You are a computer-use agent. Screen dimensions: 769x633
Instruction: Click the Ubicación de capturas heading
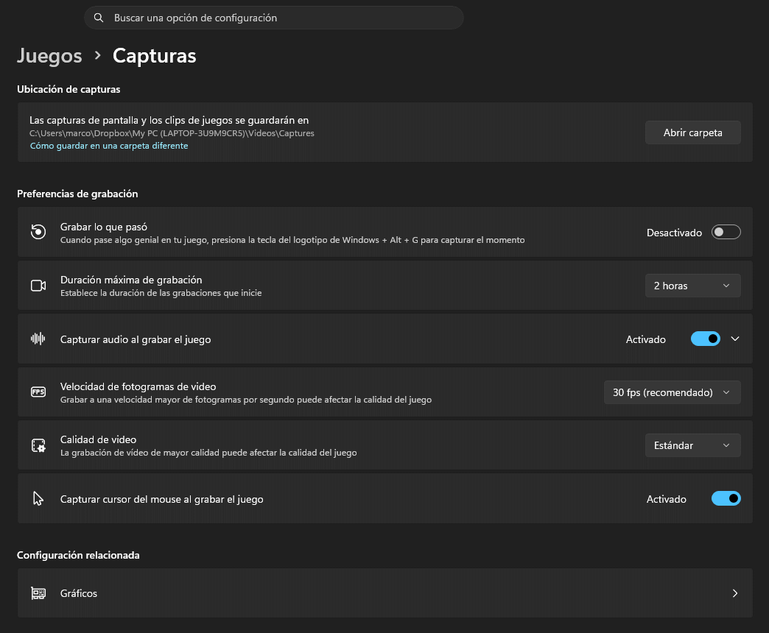coord(69,89)
